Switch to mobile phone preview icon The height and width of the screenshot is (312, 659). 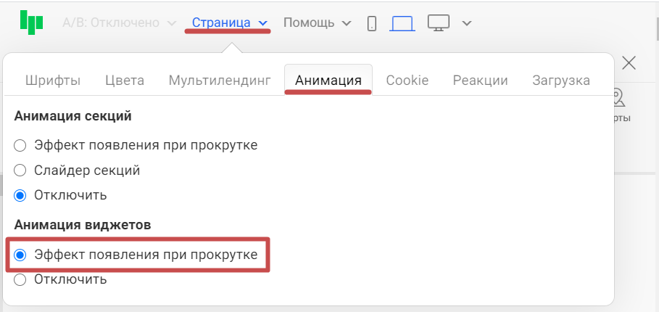click(372, 23)
